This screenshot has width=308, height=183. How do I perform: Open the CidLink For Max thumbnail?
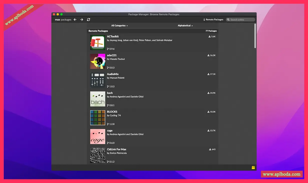(98, 155)
